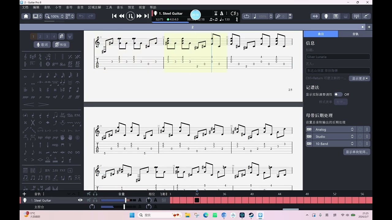Expand the 显示更多 dropdown
Screen dimensions: 392x220
coord(360,79)
